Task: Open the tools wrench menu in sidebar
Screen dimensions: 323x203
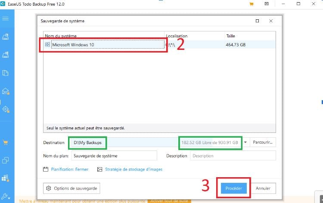Action: coord(5,197)
